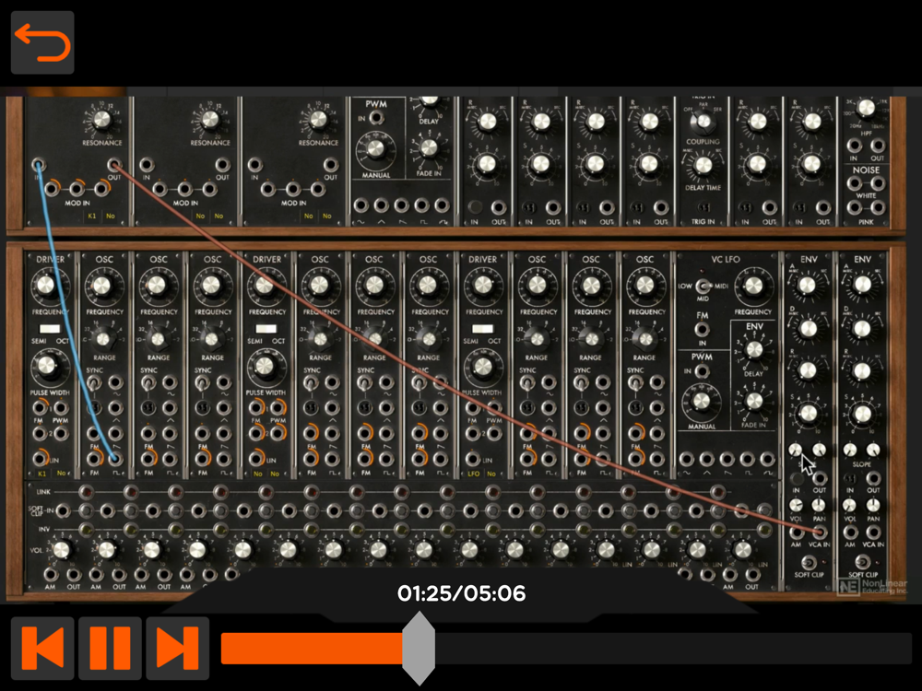Click the top-row DELAY knob beside PWM
Image resolution: width=922 pixels, height=691 pixels.
(x=430, y=101)
